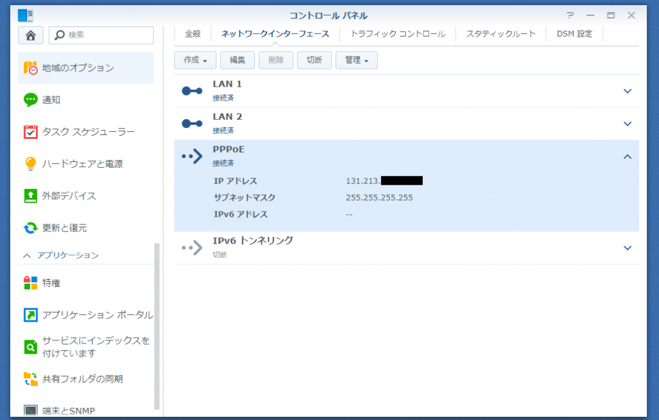659x420 pixels.
Task: Click the help question mark icon
Action: point(570,15)
